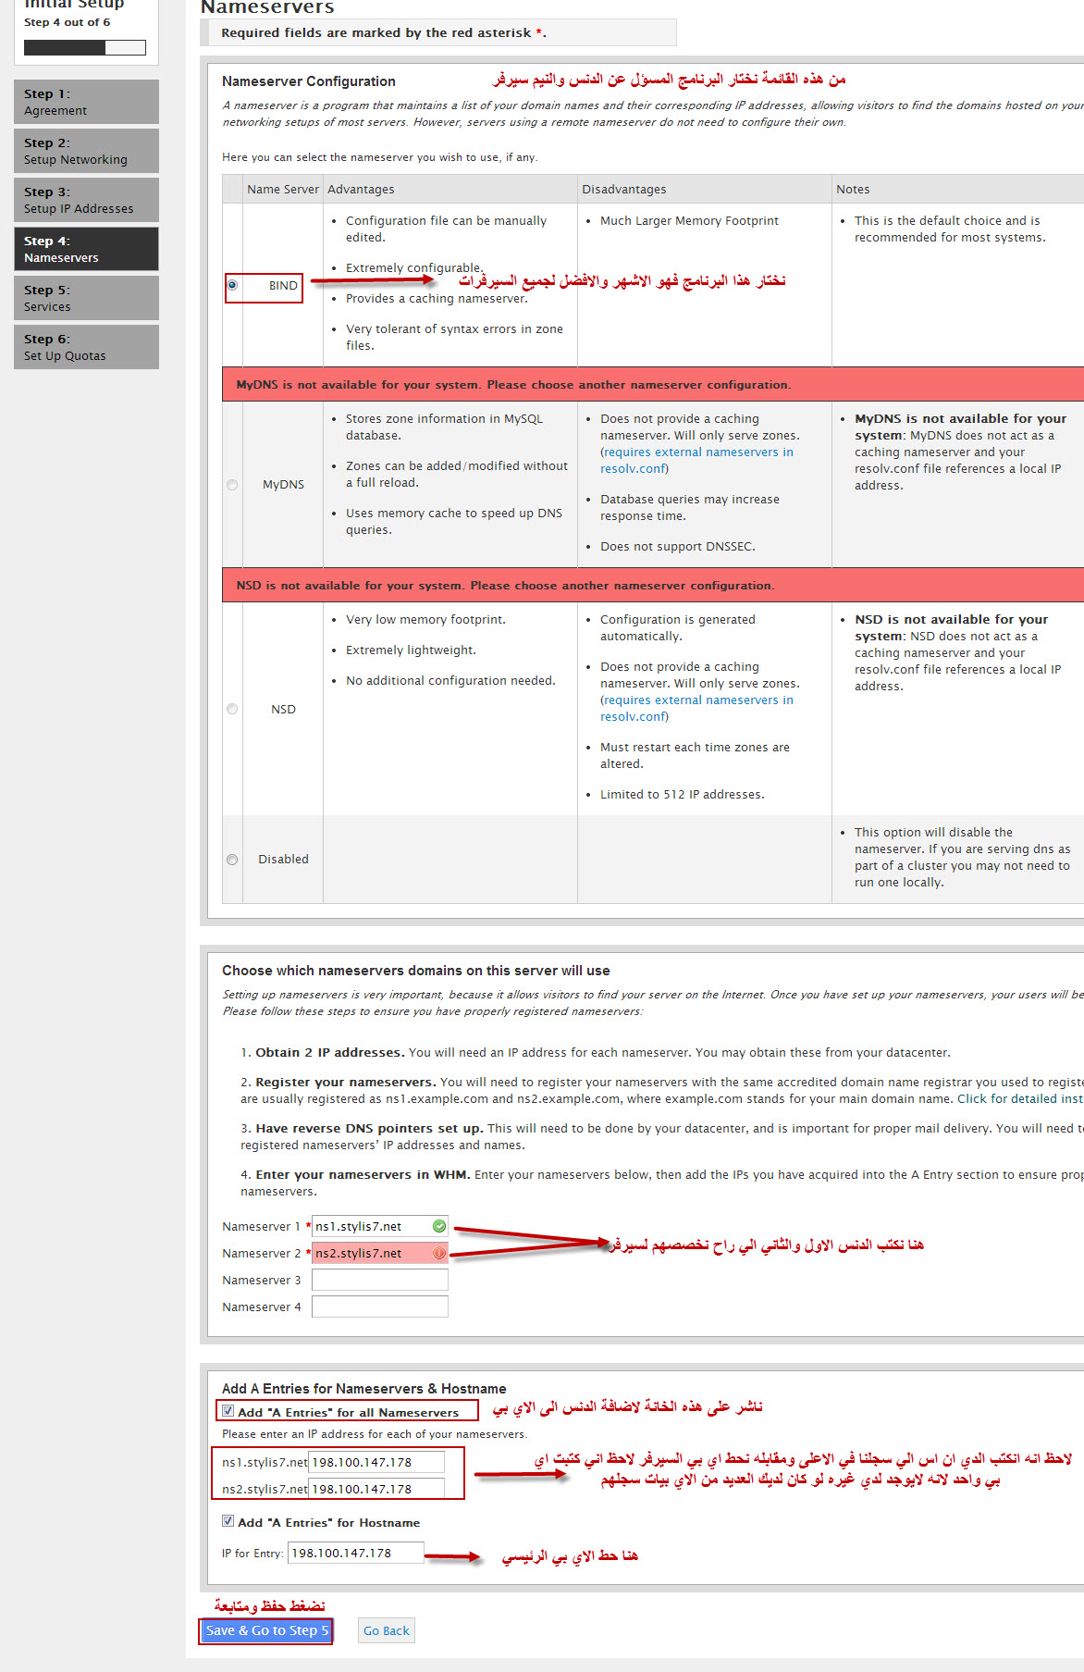This screenshot has width=1084, height=1672.
Task: Click 'Choose which nameservers domains' heading
Action: tap(416, 971)
